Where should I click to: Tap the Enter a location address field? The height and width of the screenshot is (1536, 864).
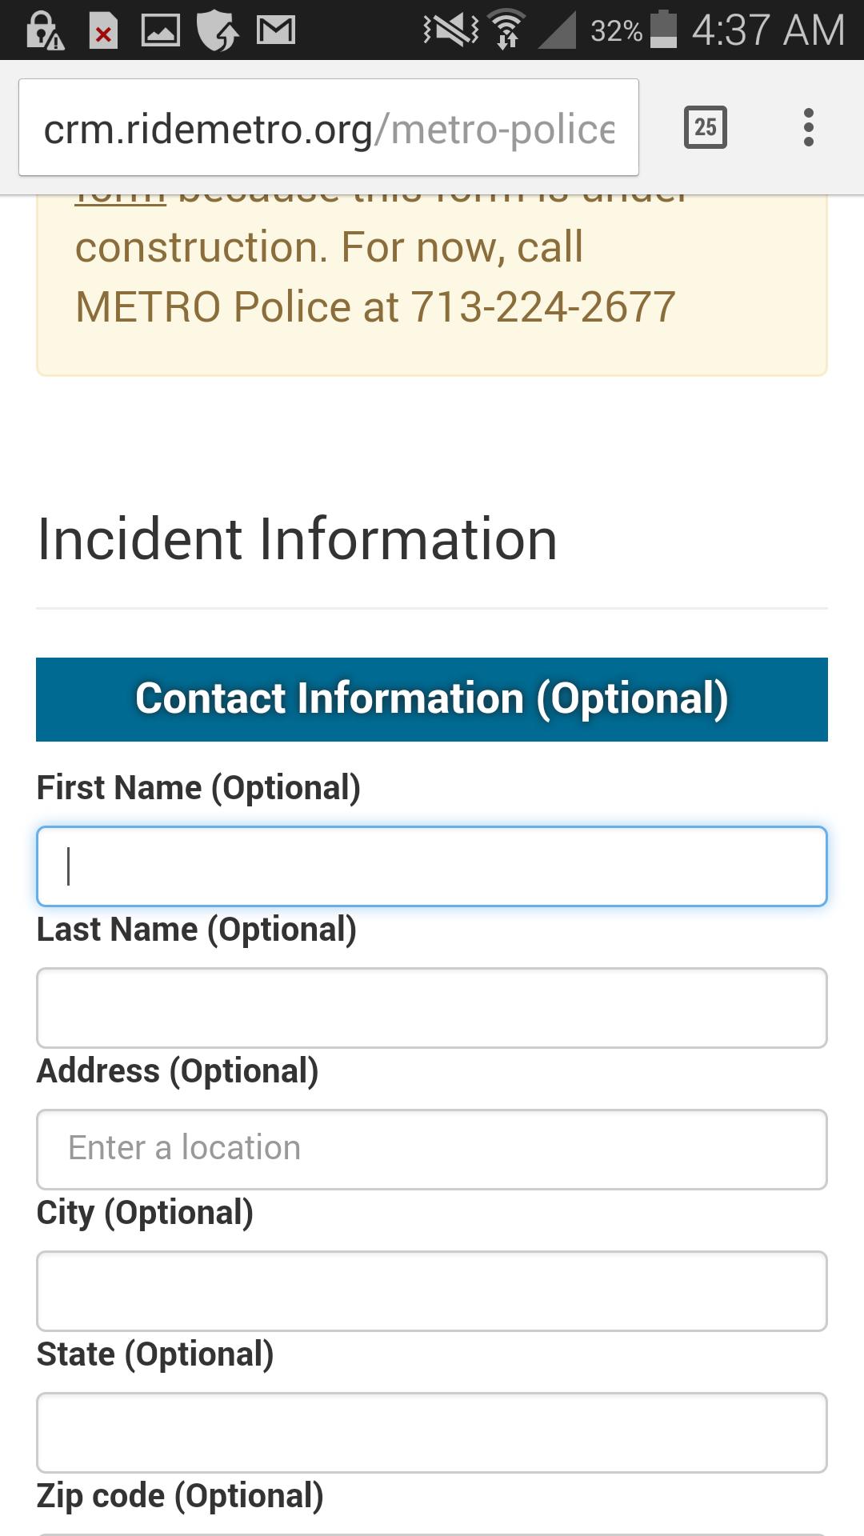pos(430,1147)
